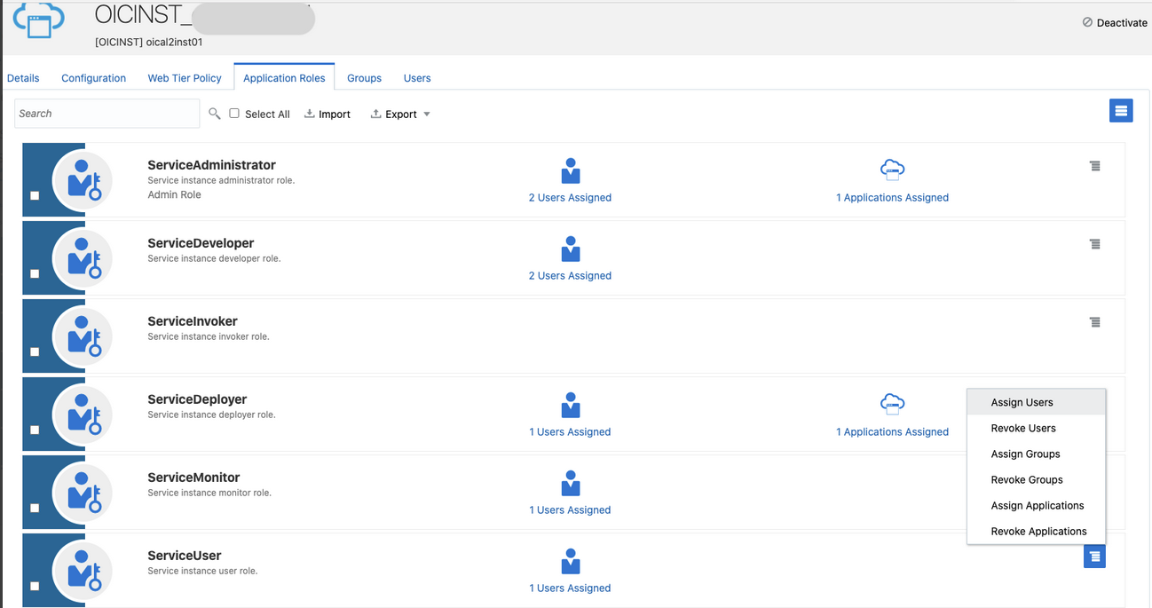Click into the Search input field
This screenshot has width=1152, height=608.
[x=107, y=114]
